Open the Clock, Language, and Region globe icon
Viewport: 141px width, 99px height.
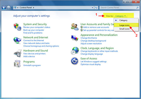pos(75,51)
